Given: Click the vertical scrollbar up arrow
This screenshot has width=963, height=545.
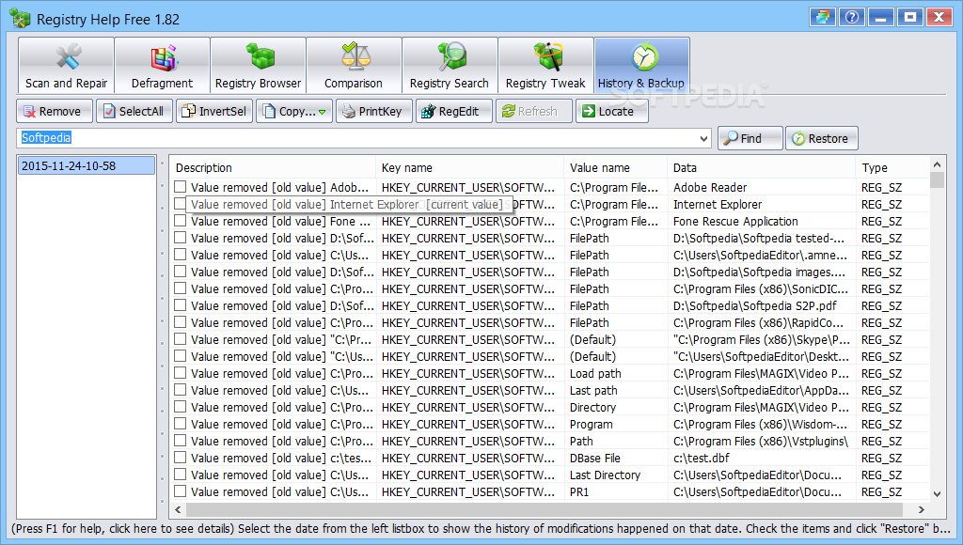Looking at the screenshot, I should (937, 164).
